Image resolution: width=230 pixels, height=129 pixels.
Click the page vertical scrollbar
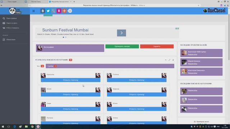click(x=229, y=37)
